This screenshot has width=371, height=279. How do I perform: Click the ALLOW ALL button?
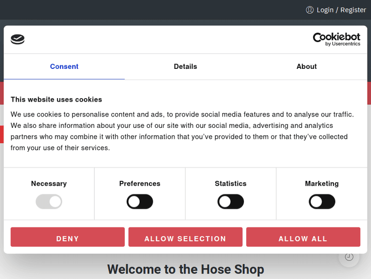coord(303,237)
